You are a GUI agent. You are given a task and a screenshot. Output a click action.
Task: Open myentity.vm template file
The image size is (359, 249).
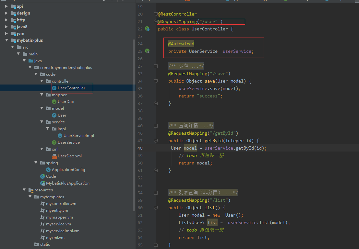point(57,210)
